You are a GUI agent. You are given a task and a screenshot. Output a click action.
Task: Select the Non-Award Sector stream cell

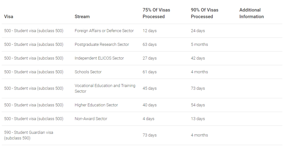click(x=91, y=119)
